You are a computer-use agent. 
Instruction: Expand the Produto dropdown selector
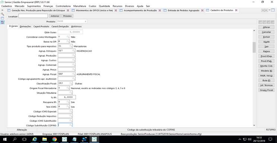[x=86, y=21]
